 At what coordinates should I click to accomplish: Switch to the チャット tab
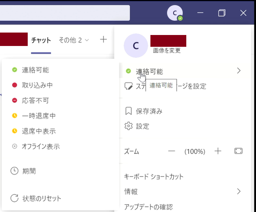click(x=41, y=40)
